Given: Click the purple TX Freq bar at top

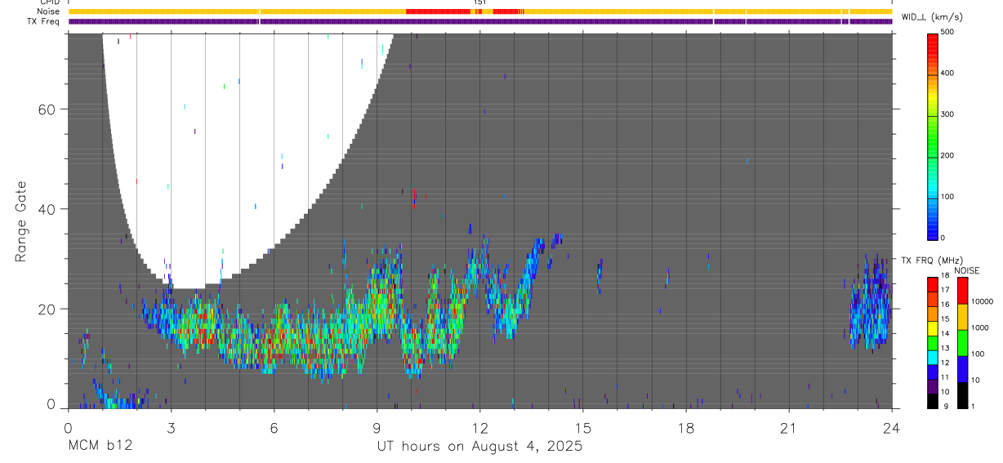Looking at the screenshot, I should 480,21.
